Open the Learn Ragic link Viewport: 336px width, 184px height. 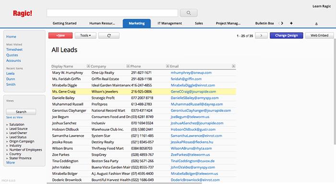pos(322,6)
